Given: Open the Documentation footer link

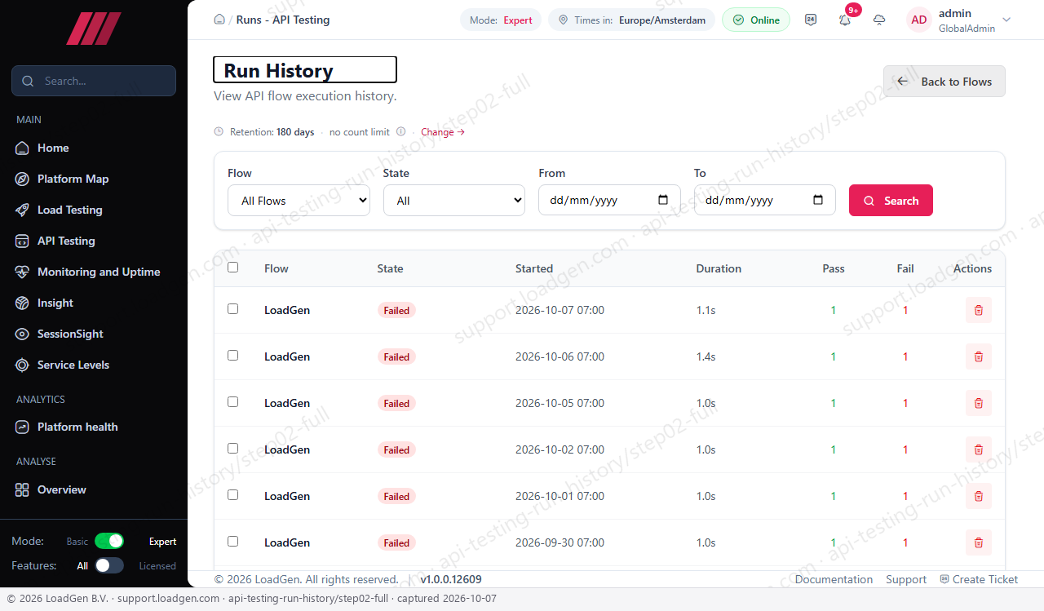Looking at the screenshot, I should [834, 579].
